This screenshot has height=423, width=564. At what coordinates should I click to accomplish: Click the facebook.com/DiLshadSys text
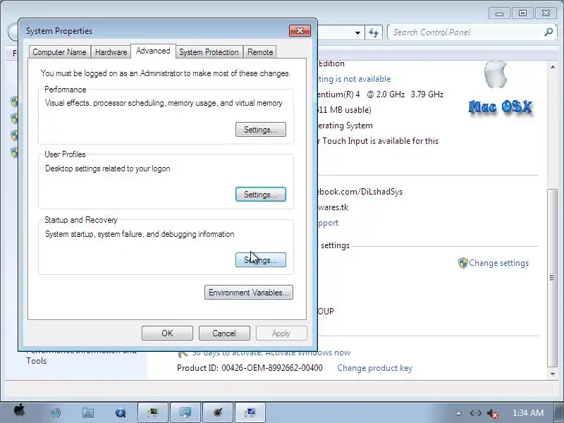pos(360,192)
